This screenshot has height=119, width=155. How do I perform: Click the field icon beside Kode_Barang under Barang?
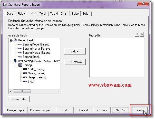[x=25, y=69]
